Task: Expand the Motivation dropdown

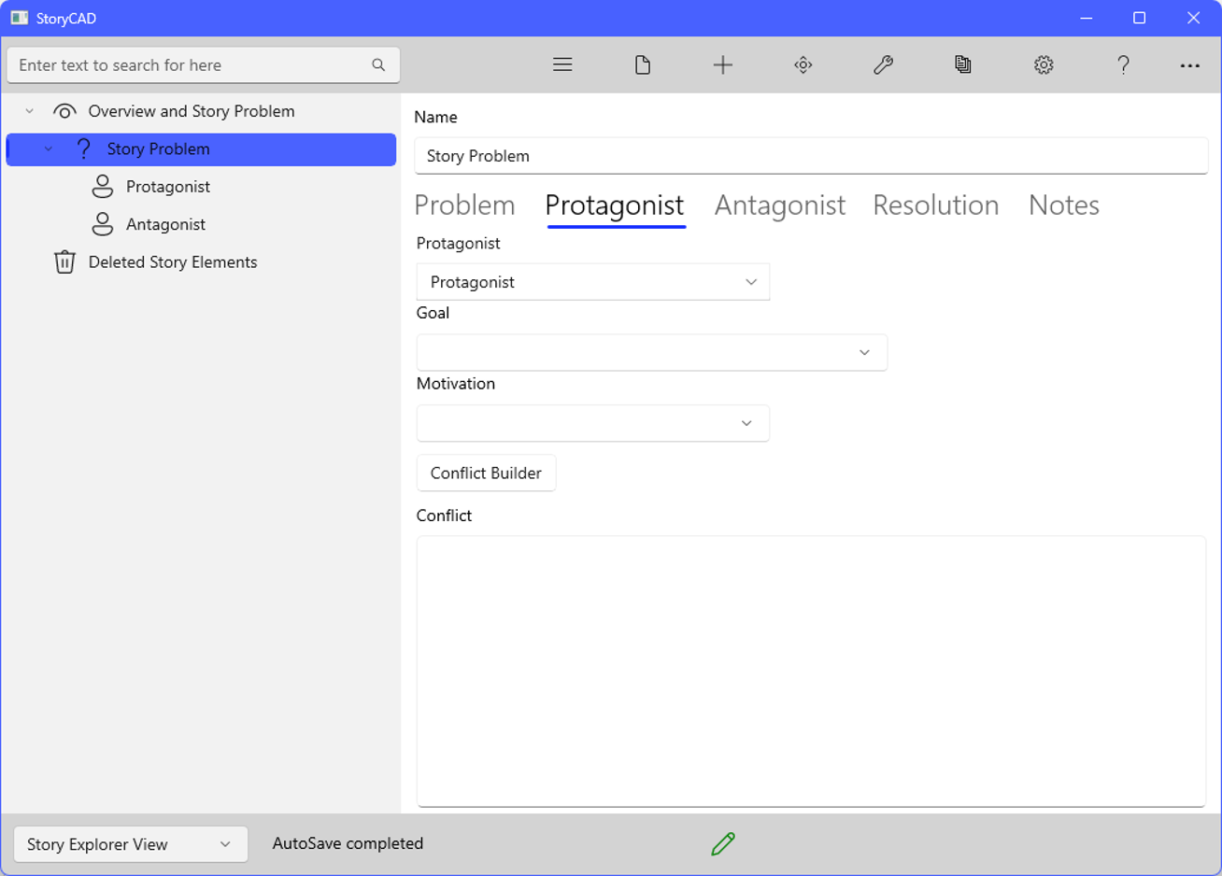Action: click(x=592, y=423)
